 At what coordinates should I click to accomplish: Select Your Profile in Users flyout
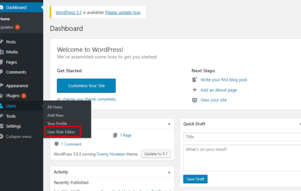point(57,123)
